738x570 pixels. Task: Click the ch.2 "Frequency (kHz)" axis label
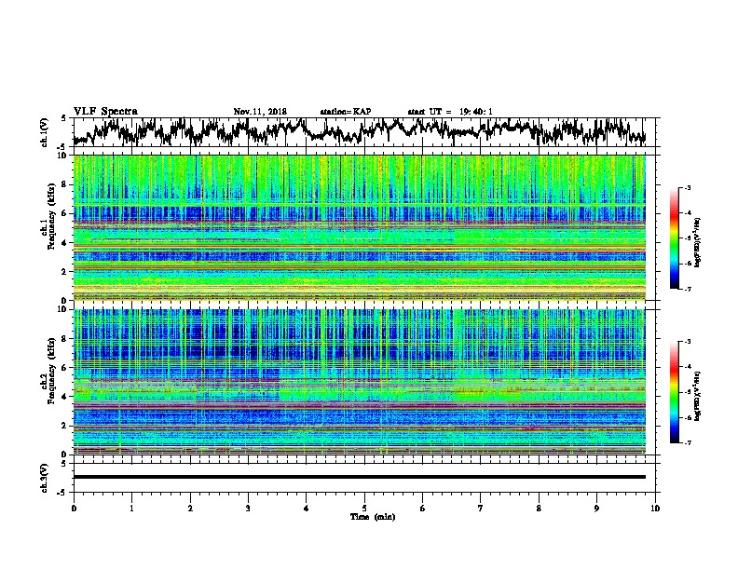pyautogui.click(x=51, y=370)
